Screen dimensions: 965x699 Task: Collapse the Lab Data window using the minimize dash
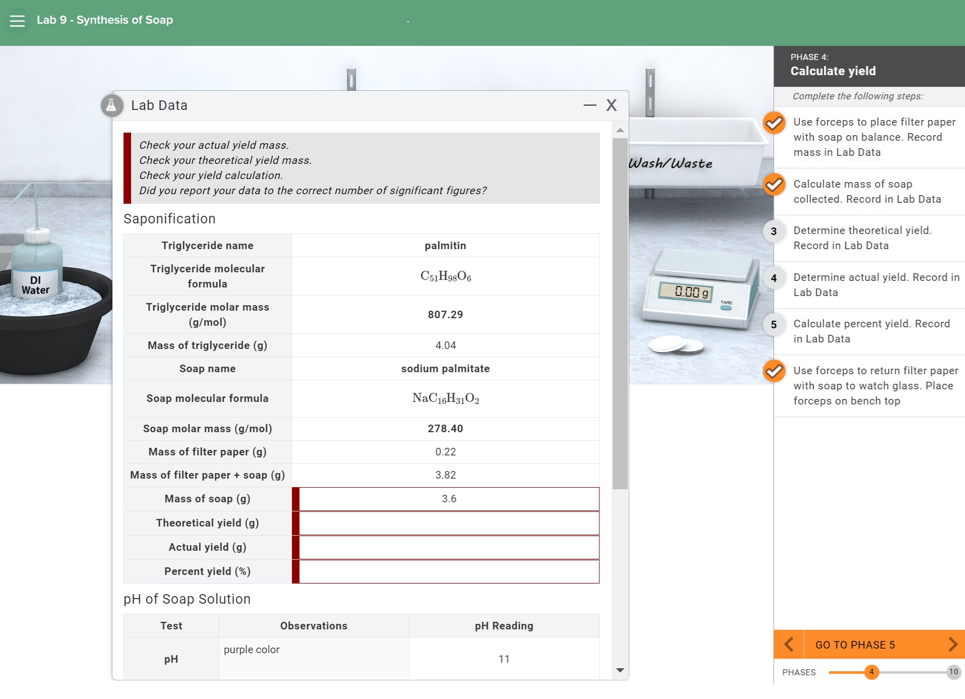tap(588, 105)
